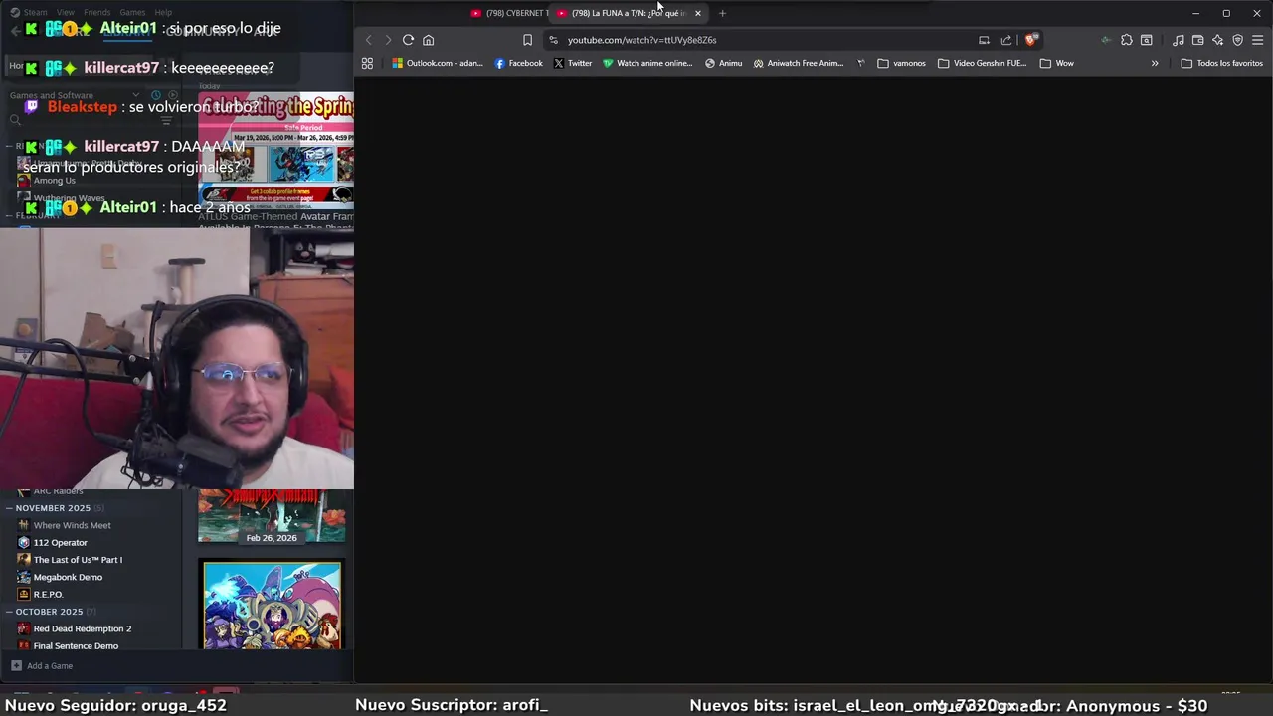The width and height of the screenshot is (1273, 716).
Task: Click the browser back arrow
Action: (368, 40)
